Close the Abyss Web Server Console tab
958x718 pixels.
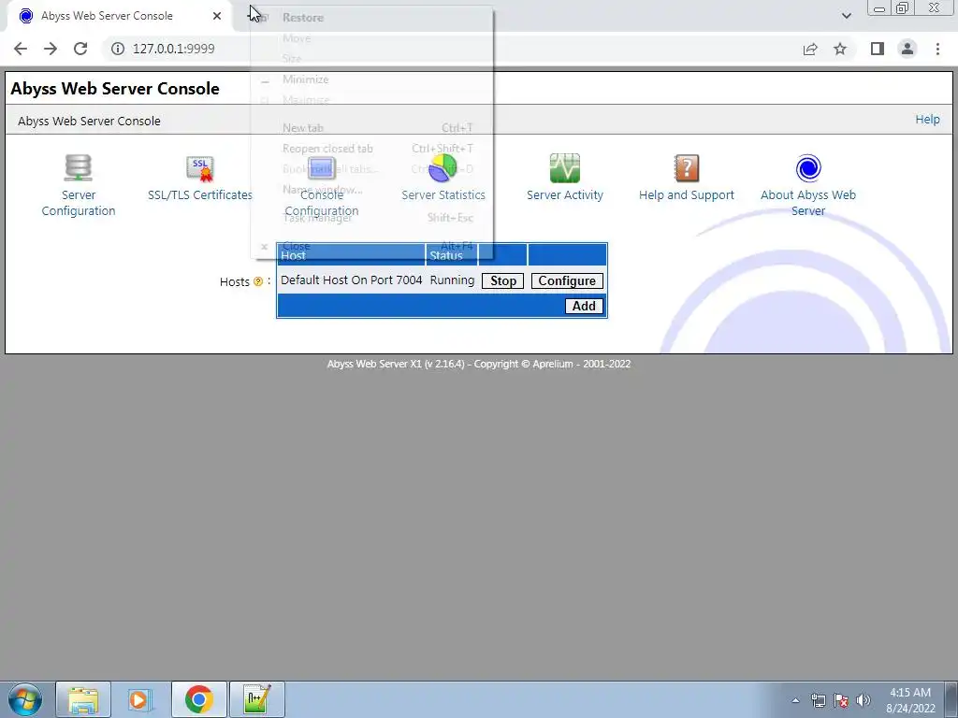[217, 16]
